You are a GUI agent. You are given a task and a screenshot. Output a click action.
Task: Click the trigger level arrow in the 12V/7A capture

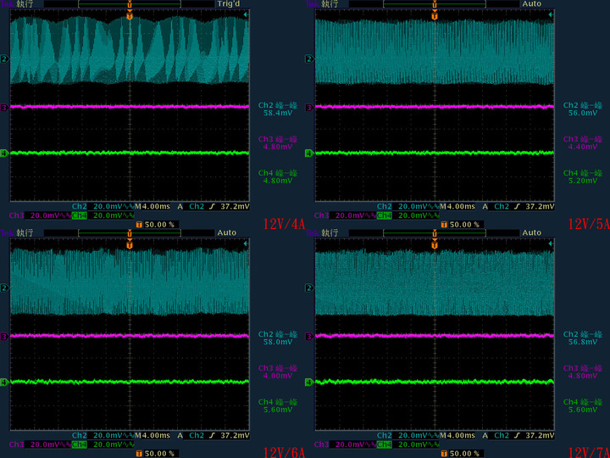551,243
